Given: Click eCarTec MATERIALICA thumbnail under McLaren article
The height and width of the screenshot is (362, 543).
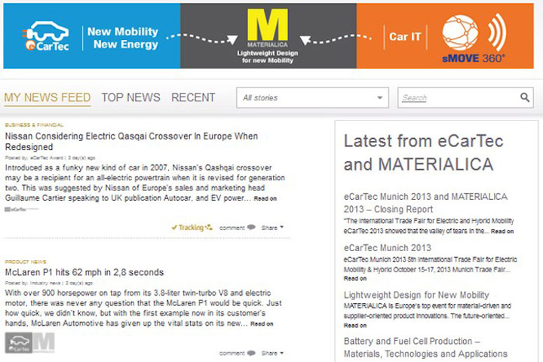Looking at the screenshot, I should coord(30,343).
